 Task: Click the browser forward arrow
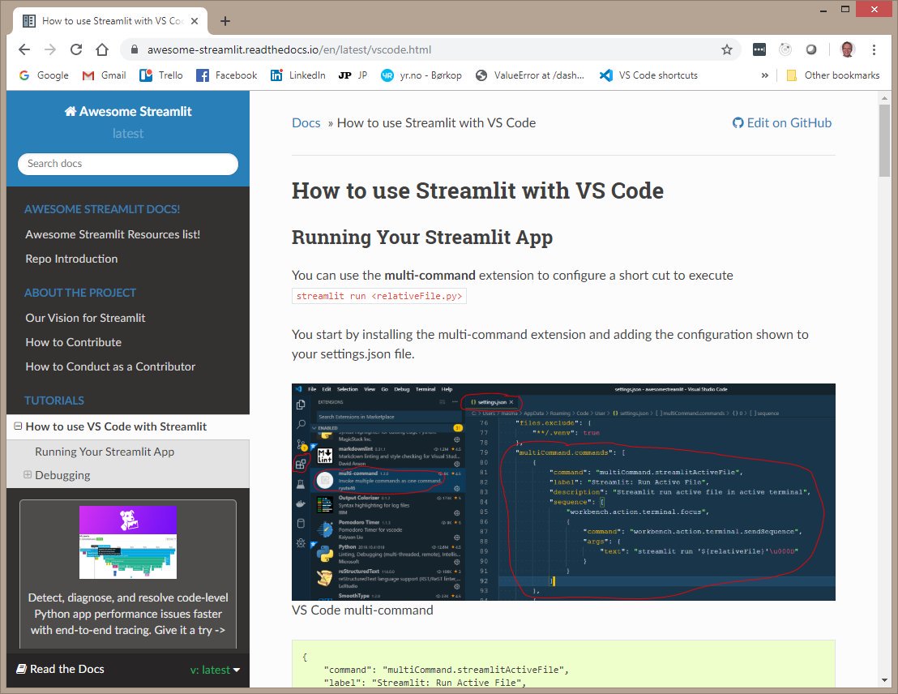click(50, 49)
